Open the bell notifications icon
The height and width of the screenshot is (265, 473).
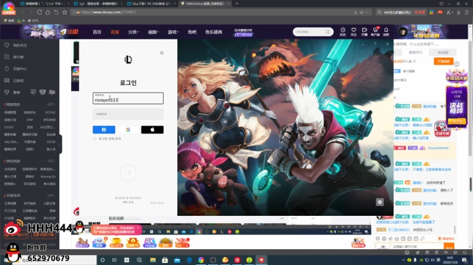point(386,31)
